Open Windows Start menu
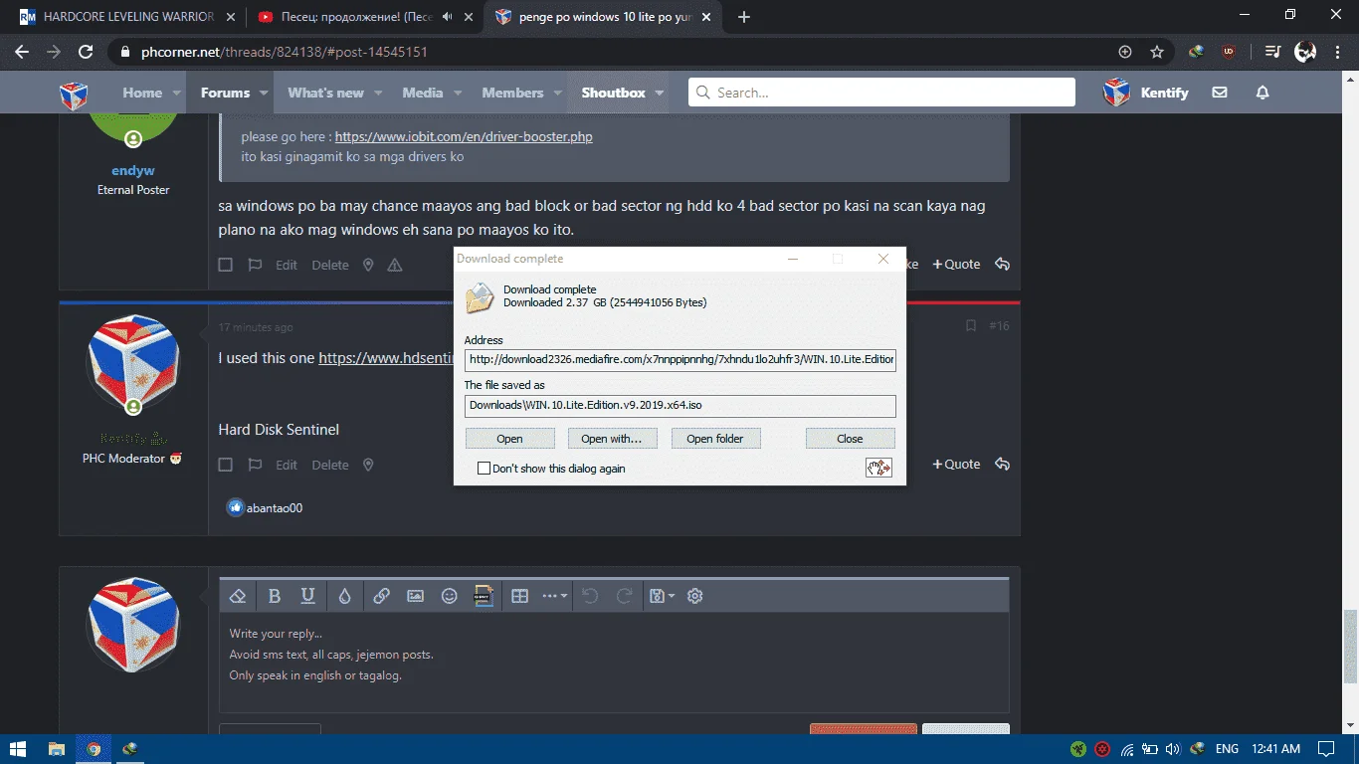Viewport: 1359px width, 764px height. click(x=18, y=749)
